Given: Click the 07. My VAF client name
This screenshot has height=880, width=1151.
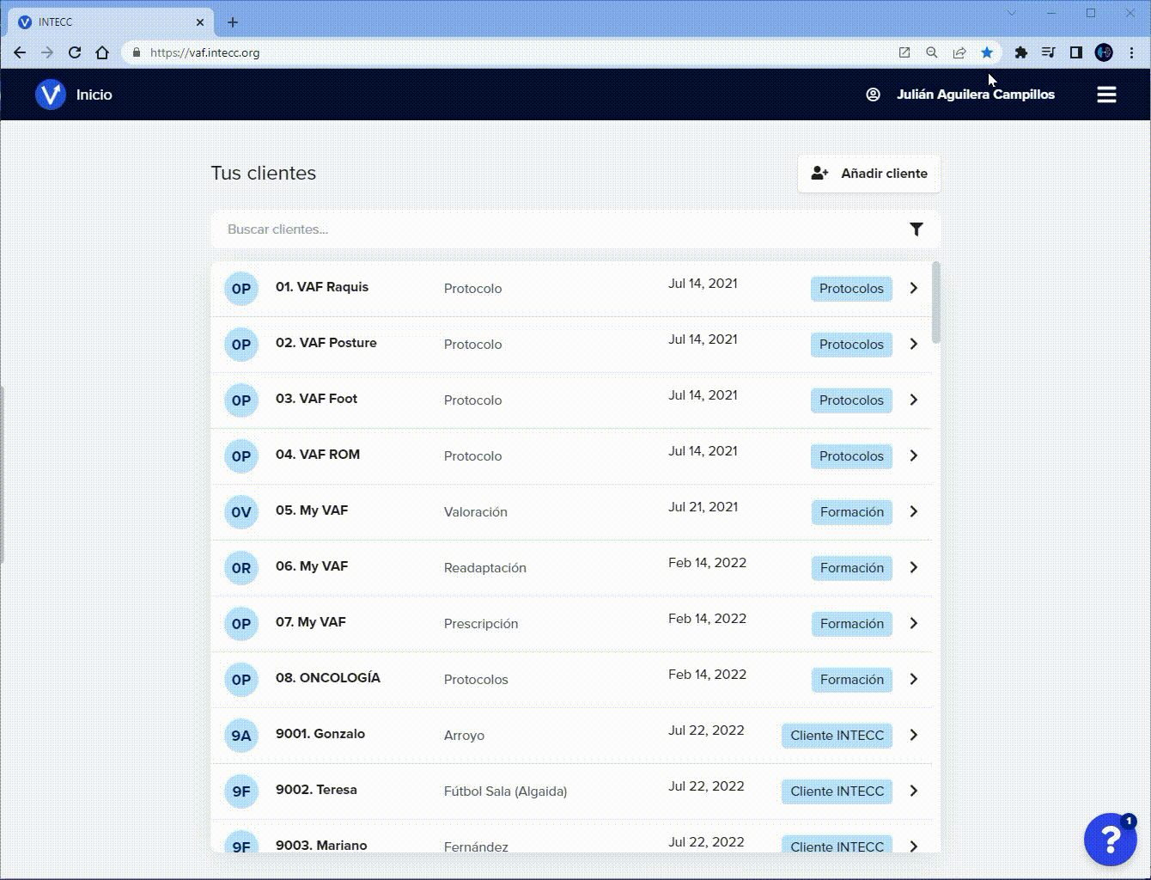Looking at the screenshot, I should click(311, 622).
